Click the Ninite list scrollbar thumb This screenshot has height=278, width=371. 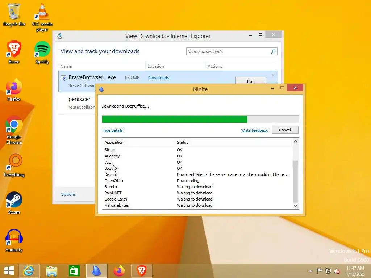pyautogui.click(x=295, y=181)
